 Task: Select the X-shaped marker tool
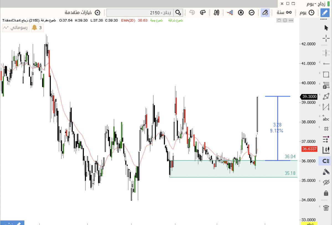(326, 129)
